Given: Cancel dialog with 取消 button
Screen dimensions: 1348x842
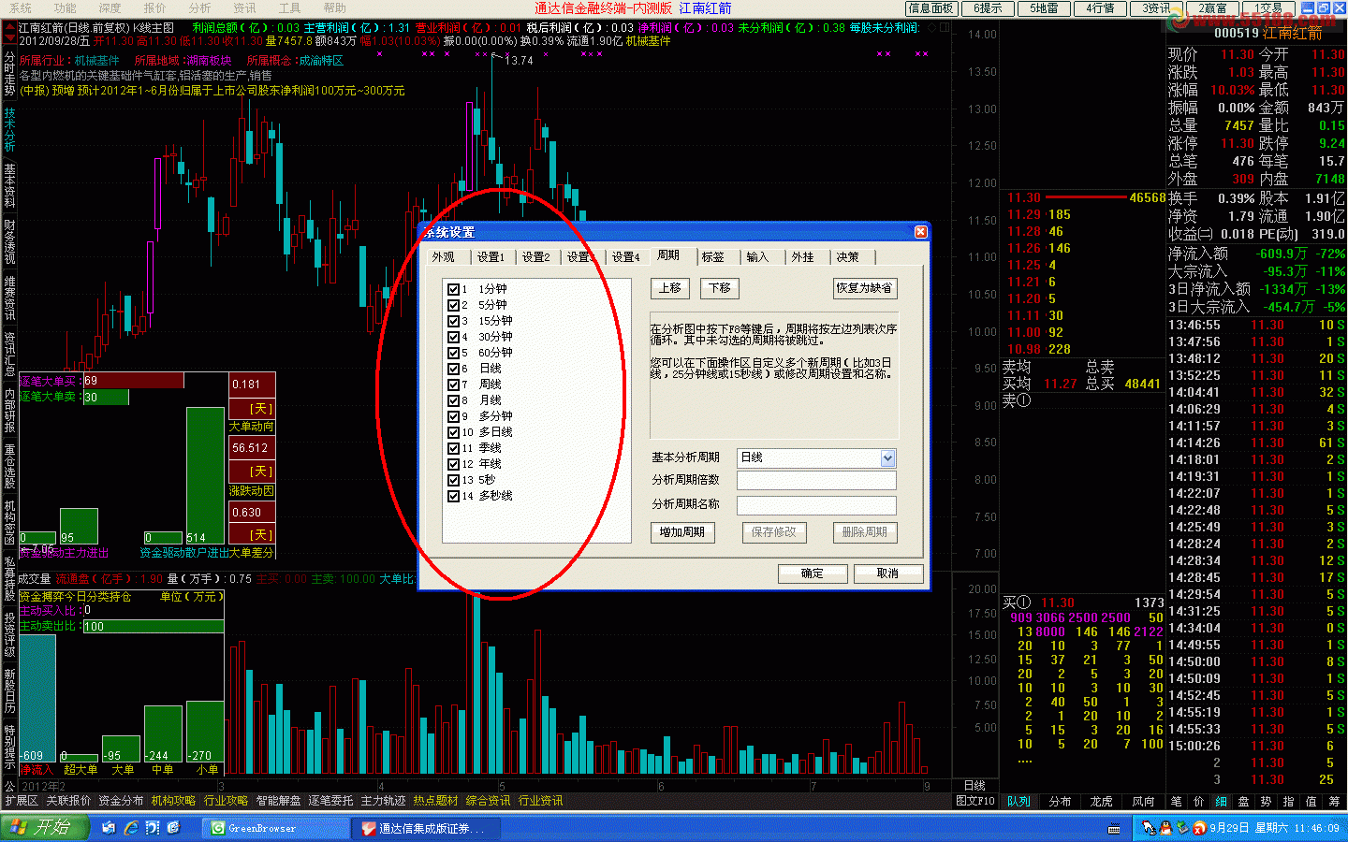Looking at the screenshot, I should click(x=888, y=573).
